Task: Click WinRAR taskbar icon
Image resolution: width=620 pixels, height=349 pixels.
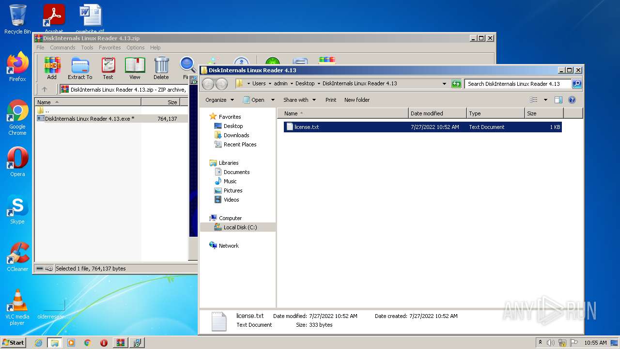Action: pyautogui.click(x=120, y=343)
